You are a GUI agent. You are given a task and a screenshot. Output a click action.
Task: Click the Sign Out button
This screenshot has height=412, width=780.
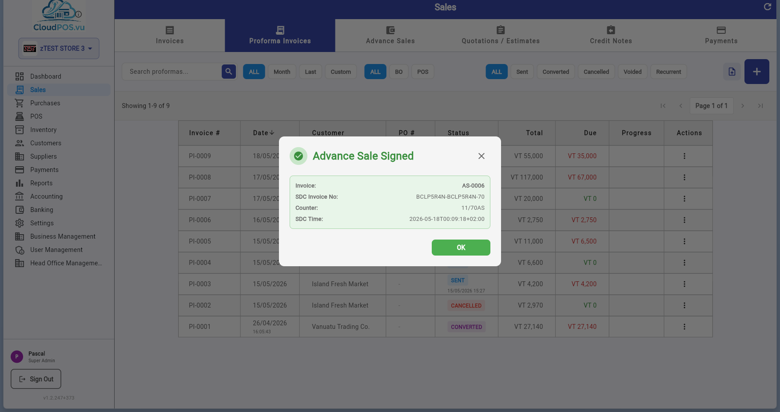tap(36, 379)
